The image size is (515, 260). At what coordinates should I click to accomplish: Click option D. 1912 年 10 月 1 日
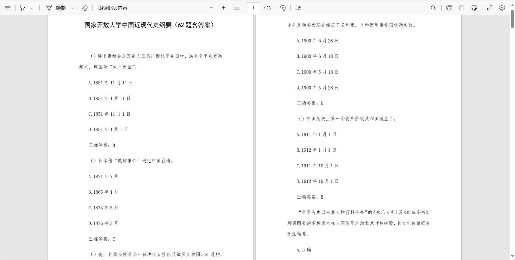click(x=318, y=181)
